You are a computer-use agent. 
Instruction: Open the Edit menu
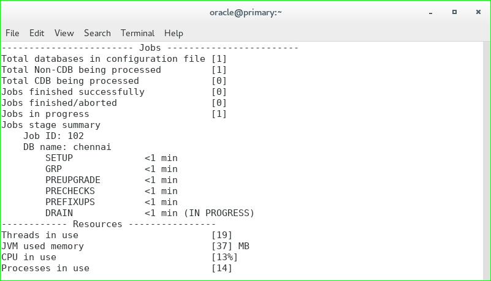point(37,33)
